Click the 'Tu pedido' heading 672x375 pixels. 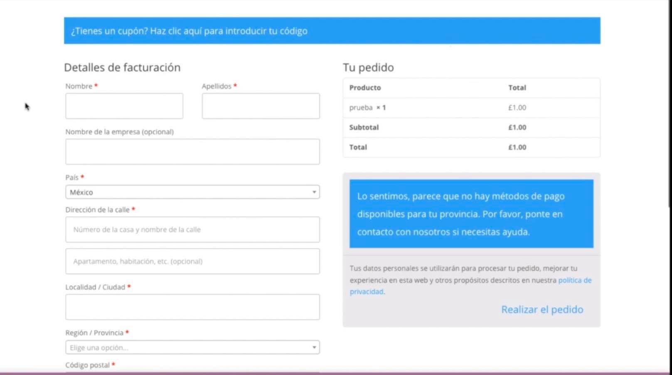[x=368, y=67]
